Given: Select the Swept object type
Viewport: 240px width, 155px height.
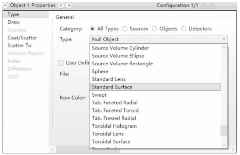Looking at the screenshot, I should pyautogui.click(x=99, y=95).
